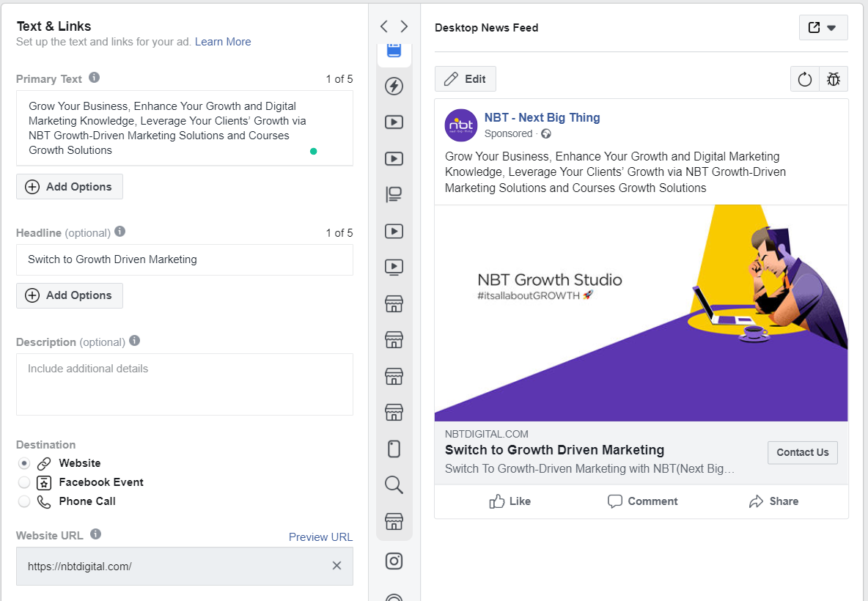868x601 pixels.
Task: Select the Instant Articles lightning bolt placement
Action: (394, 86)
